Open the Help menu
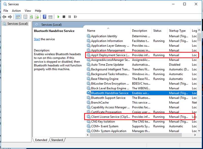 click(x=38, y=11)
